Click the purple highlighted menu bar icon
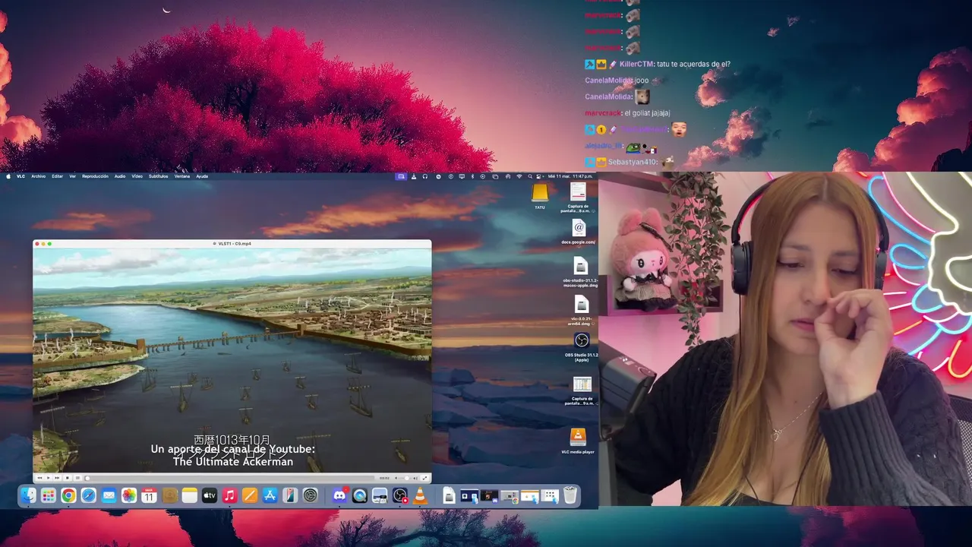Image resolution: width=972 pixels, height=547 pixels. [x=401, y=176]
